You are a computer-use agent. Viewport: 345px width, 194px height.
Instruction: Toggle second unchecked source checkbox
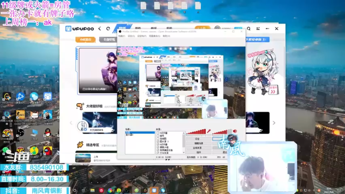158,136
